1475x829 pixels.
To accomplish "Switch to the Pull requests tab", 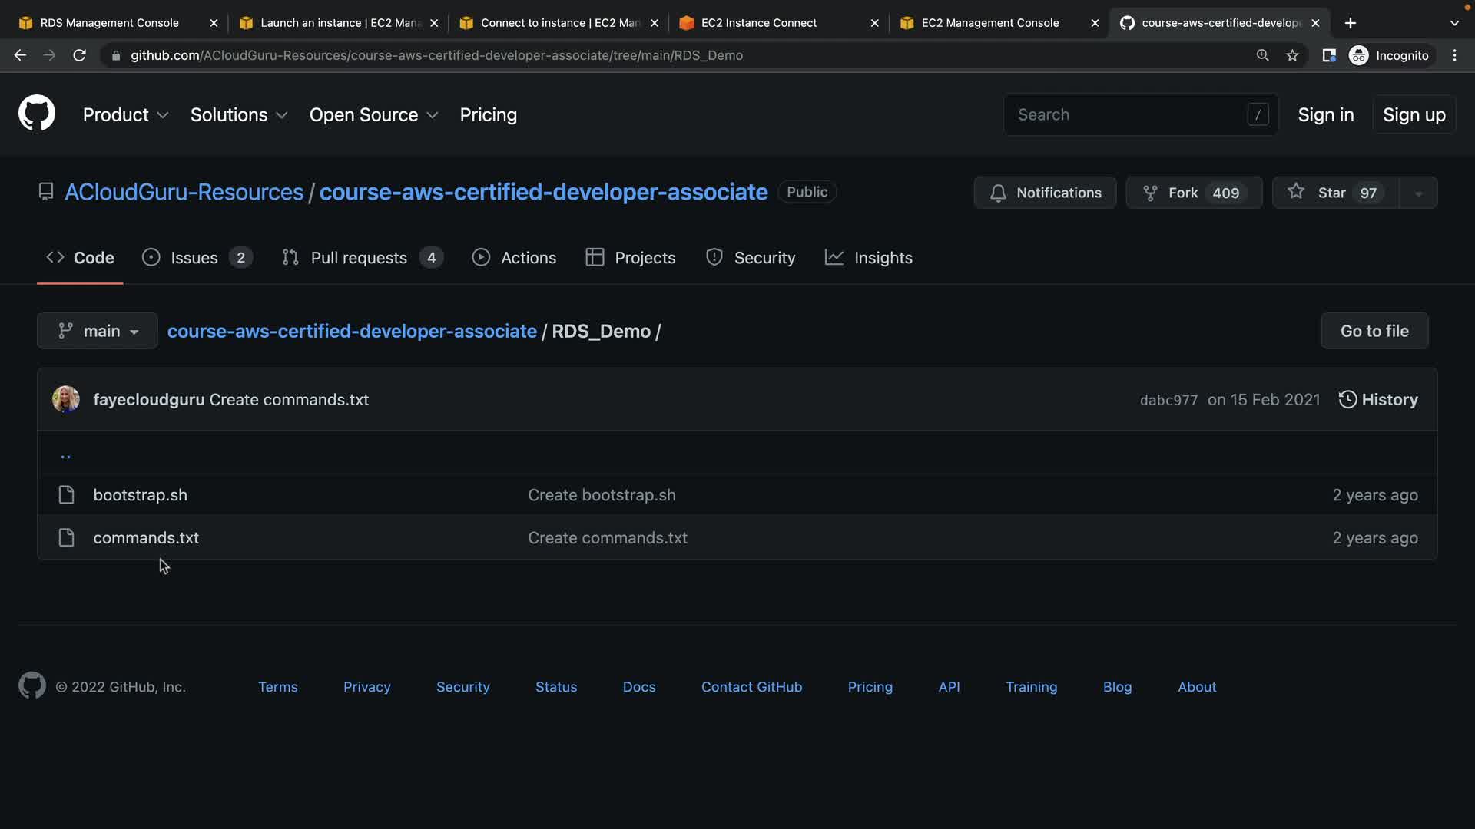I will point(360,258).
